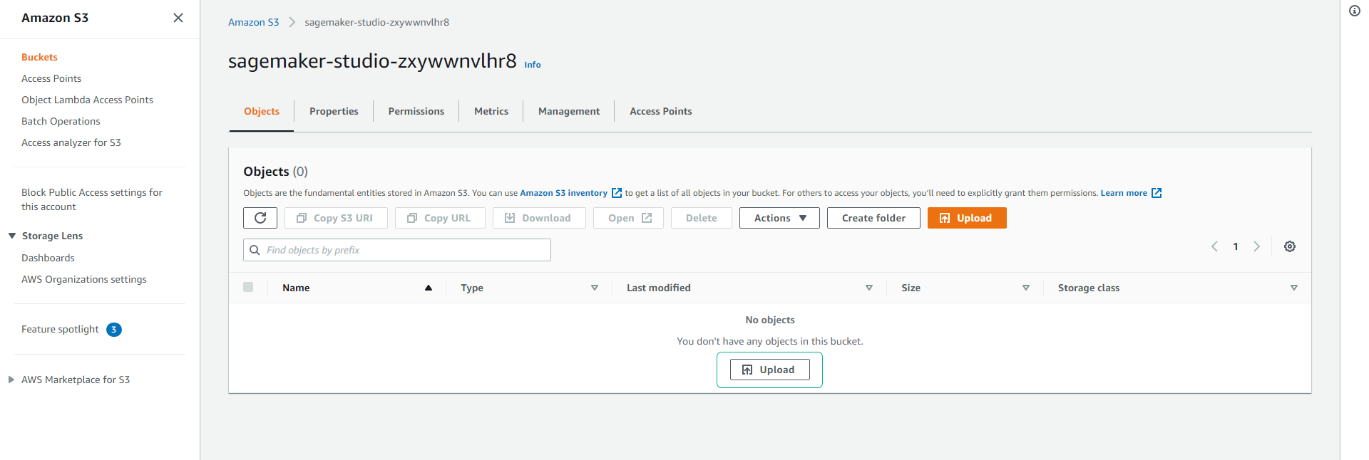Open the Actions dropdown menu

[779, 218]
